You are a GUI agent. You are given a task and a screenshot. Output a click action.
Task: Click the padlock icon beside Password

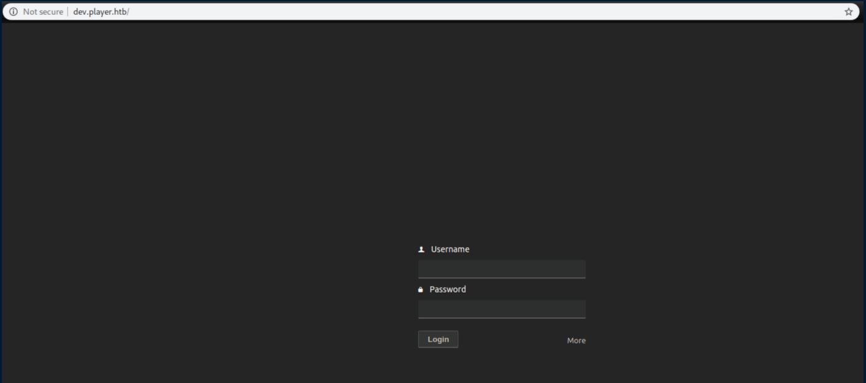coord(421,289)
